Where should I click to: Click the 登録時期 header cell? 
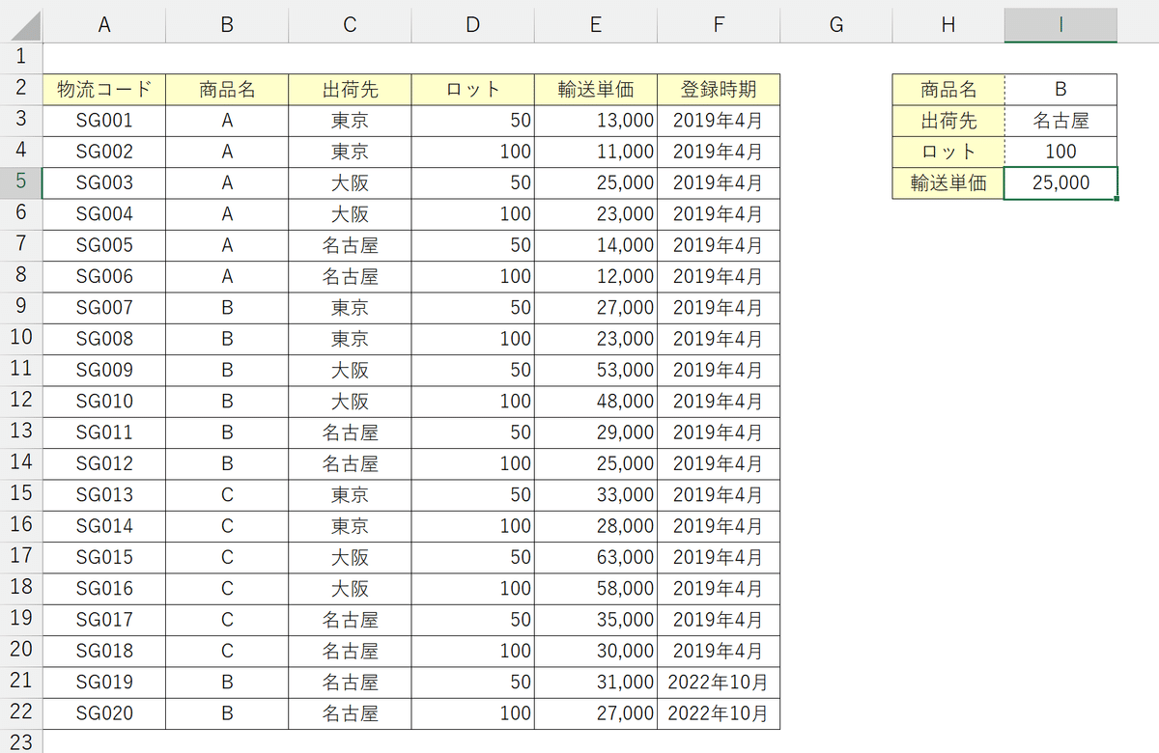[x=718, y=90]
